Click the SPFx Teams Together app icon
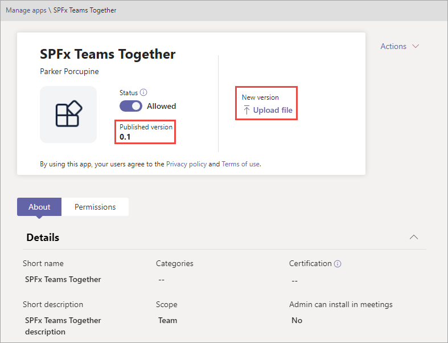This screenshot has width=448, height=343. click(68, 115)
